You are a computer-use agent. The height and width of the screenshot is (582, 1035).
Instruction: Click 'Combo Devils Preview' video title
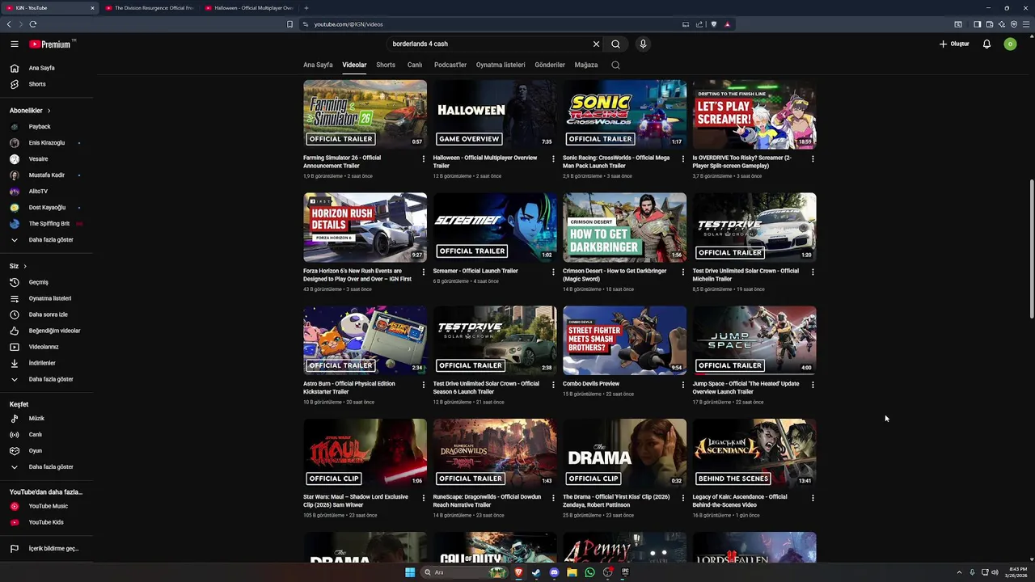click(591, 384)
